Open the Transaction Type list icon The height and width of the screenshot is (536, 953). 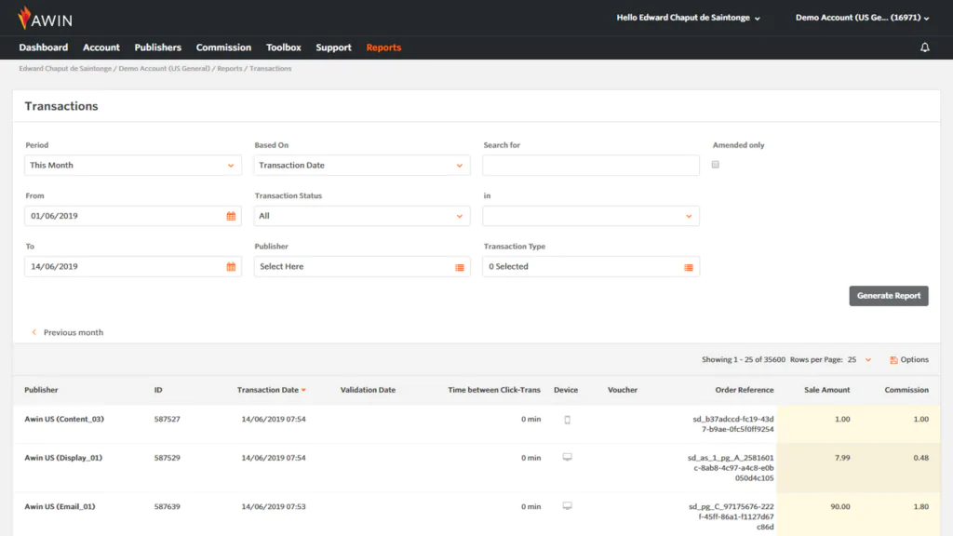[689, 267]
